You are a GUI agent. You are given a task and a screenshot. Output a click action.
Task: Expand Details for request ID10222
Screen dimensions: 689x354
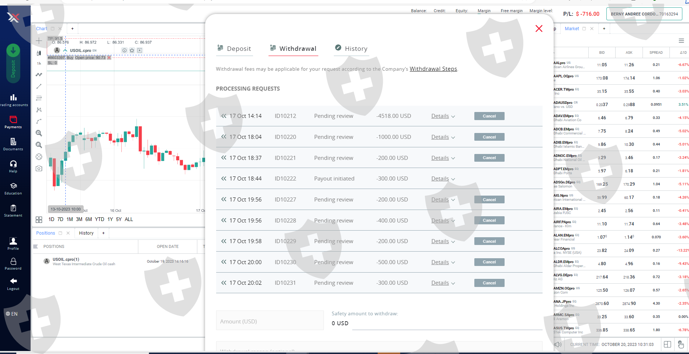[443, 179]
